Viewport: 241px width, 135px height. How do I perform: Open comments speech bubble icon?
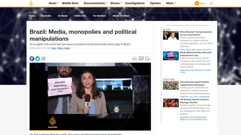point(141,59)
